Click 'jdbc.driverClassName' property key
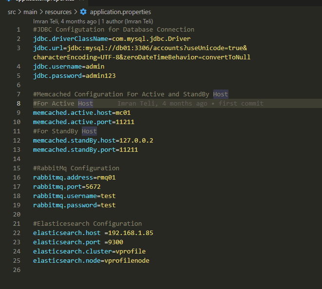Screen dimensions: 322x289 point(71,39)
